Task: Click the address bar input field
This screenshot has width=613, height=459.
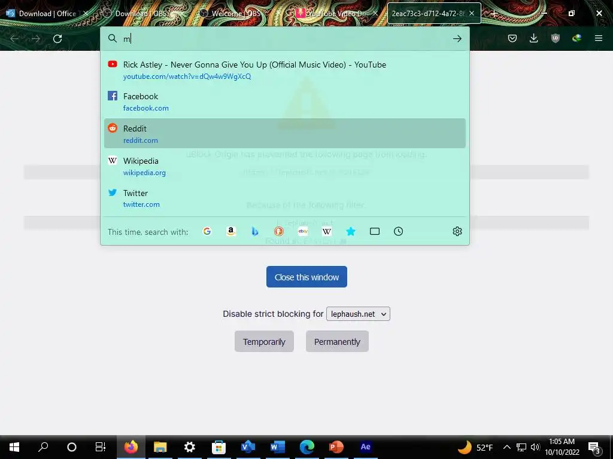Action: click(284, 39)
